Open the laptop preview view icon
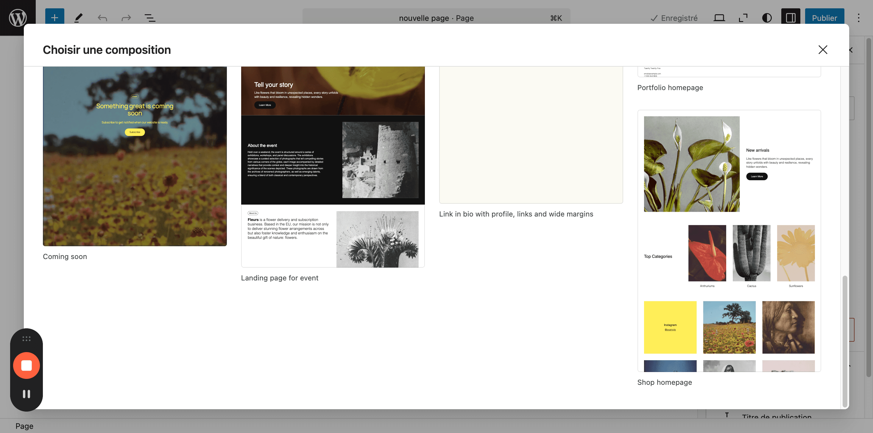Viewport: 873px width, 433px height. [719, 18]
